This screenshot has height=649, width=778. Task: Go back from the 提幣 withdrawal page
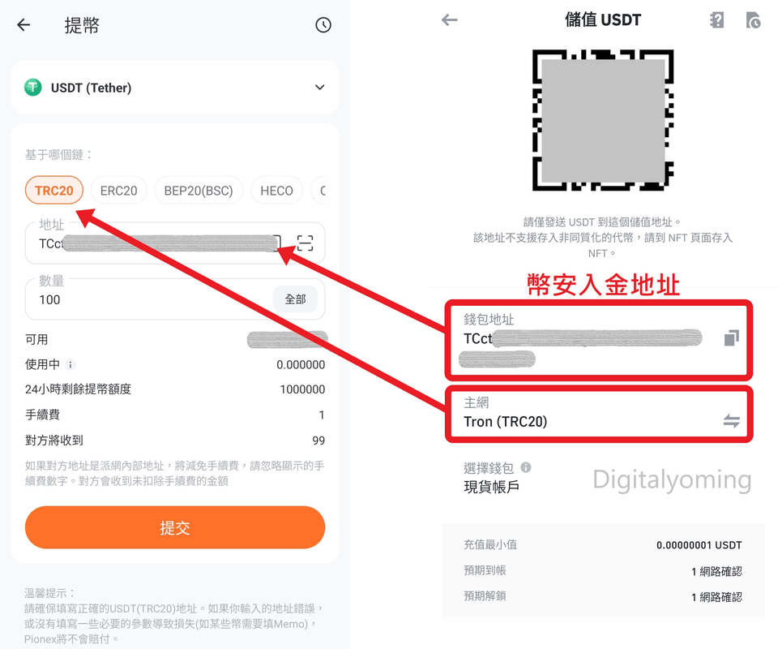click(24, 25)
